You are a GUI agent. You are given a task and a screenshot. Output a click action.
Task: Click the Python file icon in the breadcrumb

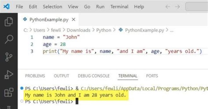tap(120, 30)
